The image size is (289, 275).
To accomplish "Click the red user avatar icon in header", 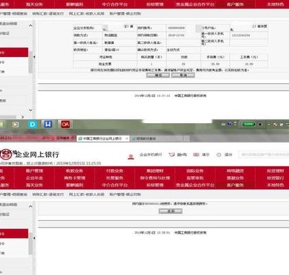I will (131, 157).
